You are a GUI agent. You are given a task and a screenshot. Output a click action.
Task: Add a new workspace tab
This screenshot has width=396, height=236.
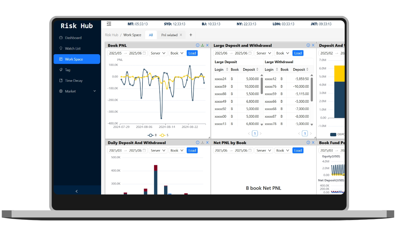191,35
